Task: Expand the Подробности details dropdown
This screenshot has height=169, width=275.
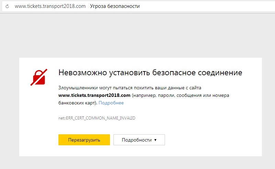Action: (x=139, y=140)
